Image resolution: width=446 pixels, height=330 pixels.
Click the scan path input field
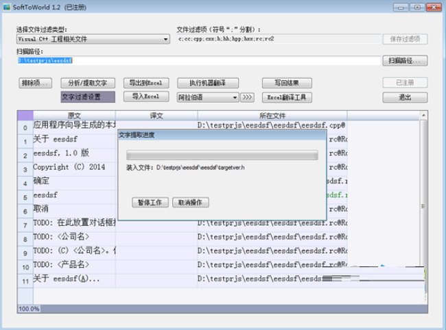coord(199,60)
